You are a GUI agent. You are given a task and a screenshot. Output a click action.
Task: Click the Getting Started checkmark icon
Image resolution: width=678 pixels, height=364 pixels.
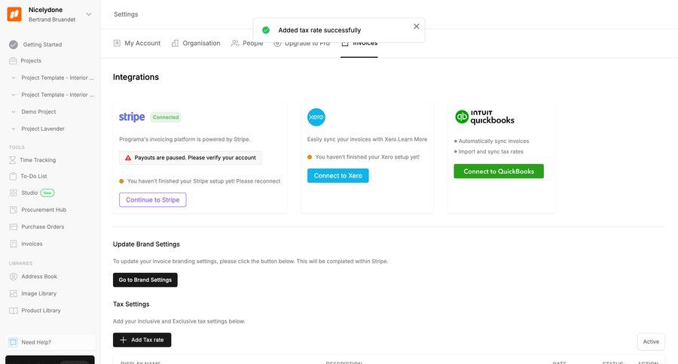pos(14,44)
